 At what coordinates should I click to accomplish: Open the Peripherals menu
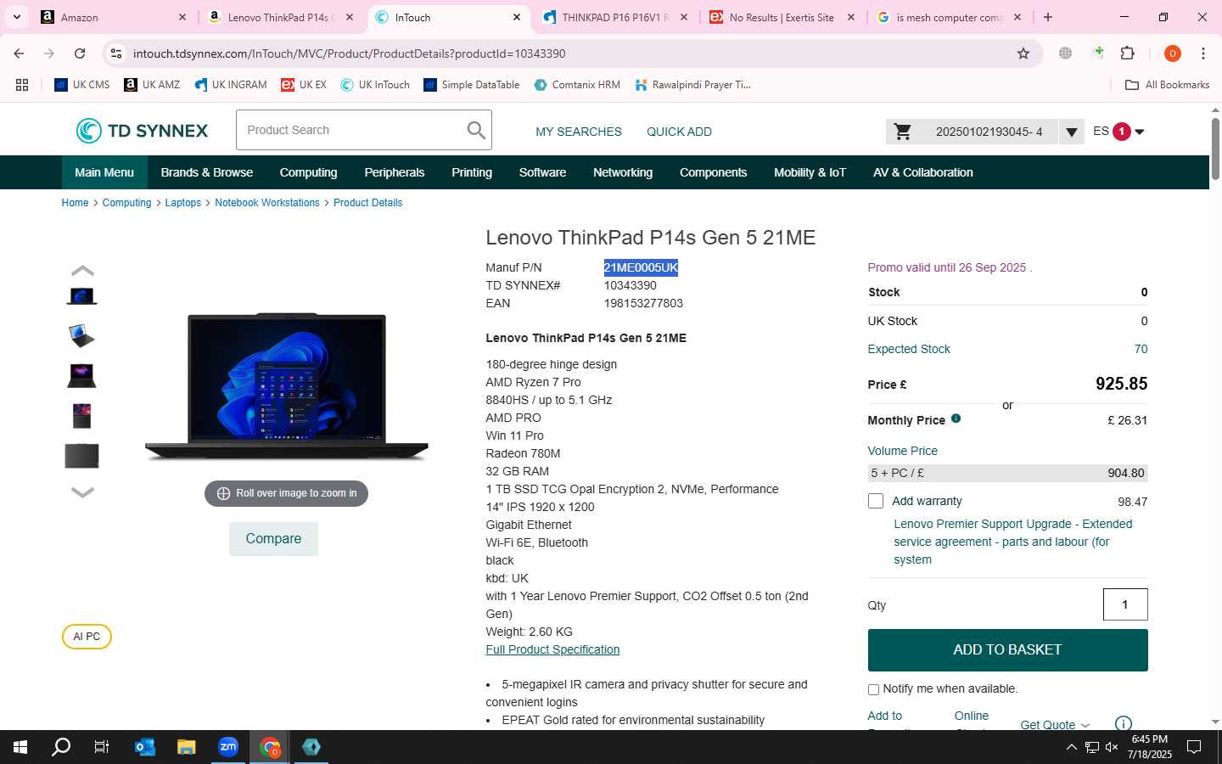395,172
